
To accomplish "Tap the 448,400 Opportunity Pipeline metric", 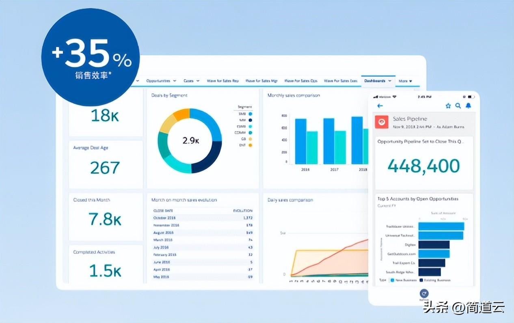I will pos(424,165).
